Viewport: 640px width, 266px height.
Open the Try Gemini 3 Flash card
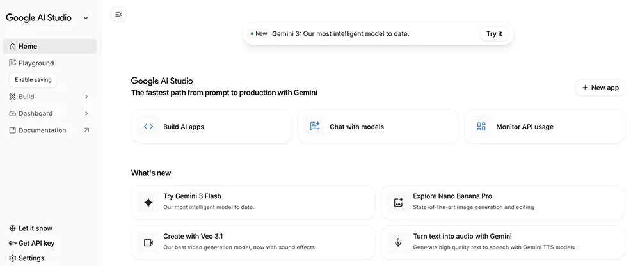coord(253,202)
